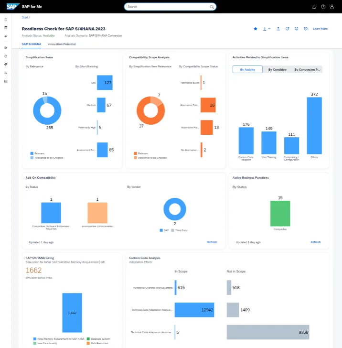Click the information circle icon
The width and height of the screenshot is (342, 348).
(x=296, y=29)
